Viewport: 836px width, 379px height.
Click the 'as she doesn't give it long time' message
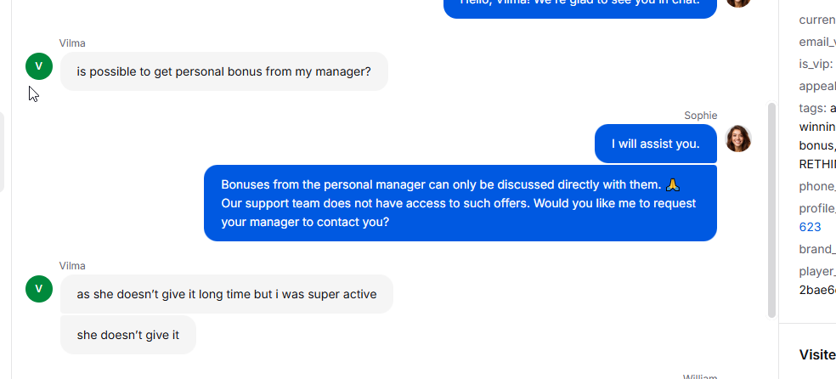click(227, 294)
